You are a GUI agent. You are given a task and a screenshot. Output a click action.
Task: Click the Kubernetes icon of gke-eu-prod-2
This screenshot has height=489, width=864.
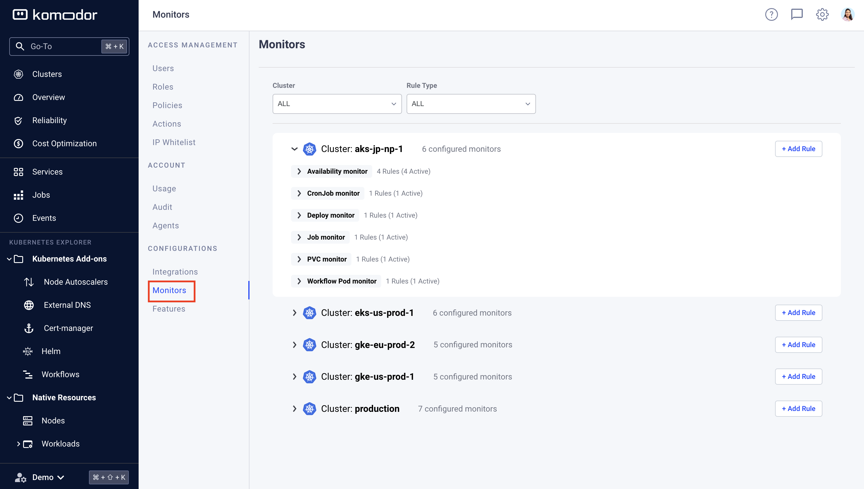[309, 345]
